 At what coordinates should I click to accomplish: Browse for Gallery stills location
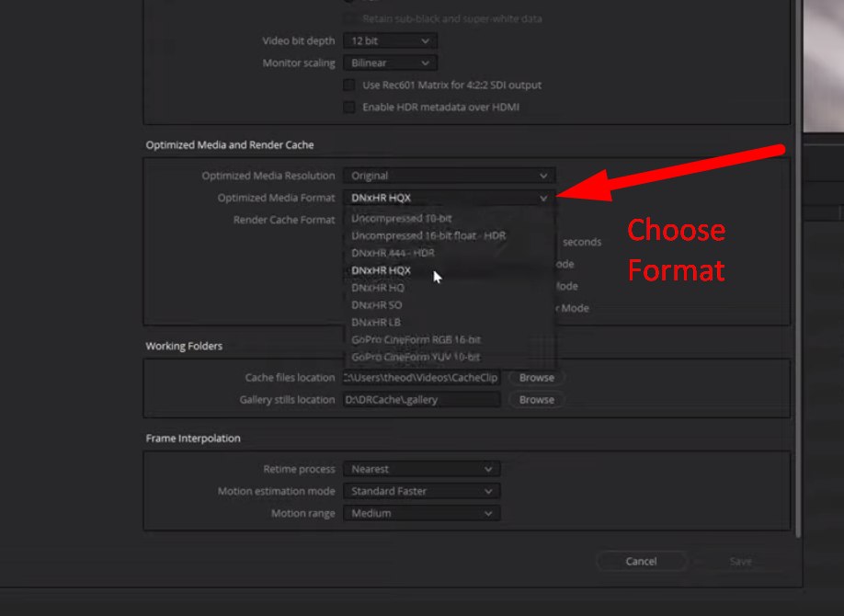[x=535, y=399]
